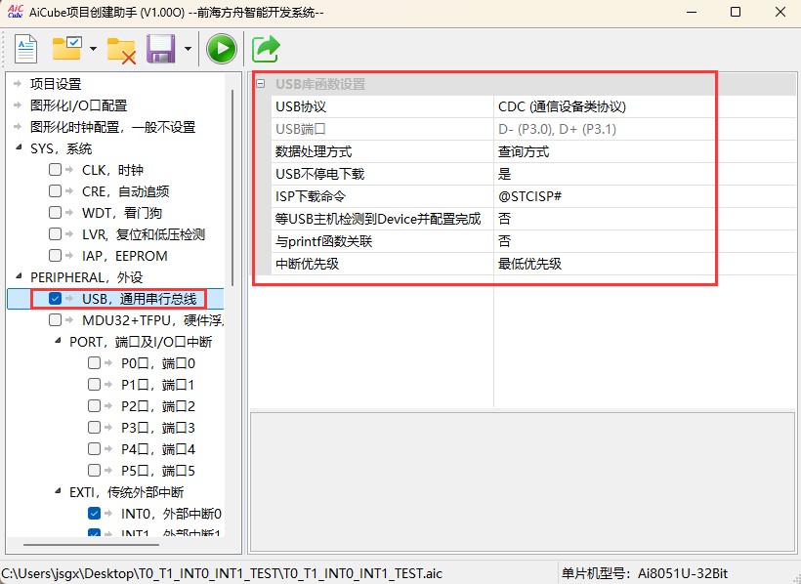Click the close project folder icon
The image size is (801, 584).
[x=121, y=51]
